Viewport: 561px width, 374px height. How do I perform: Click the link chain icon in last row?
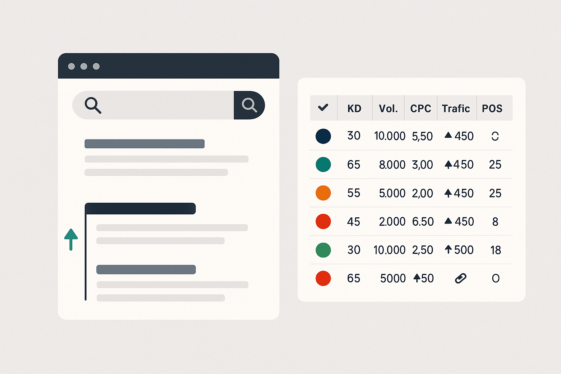[461, 278]
